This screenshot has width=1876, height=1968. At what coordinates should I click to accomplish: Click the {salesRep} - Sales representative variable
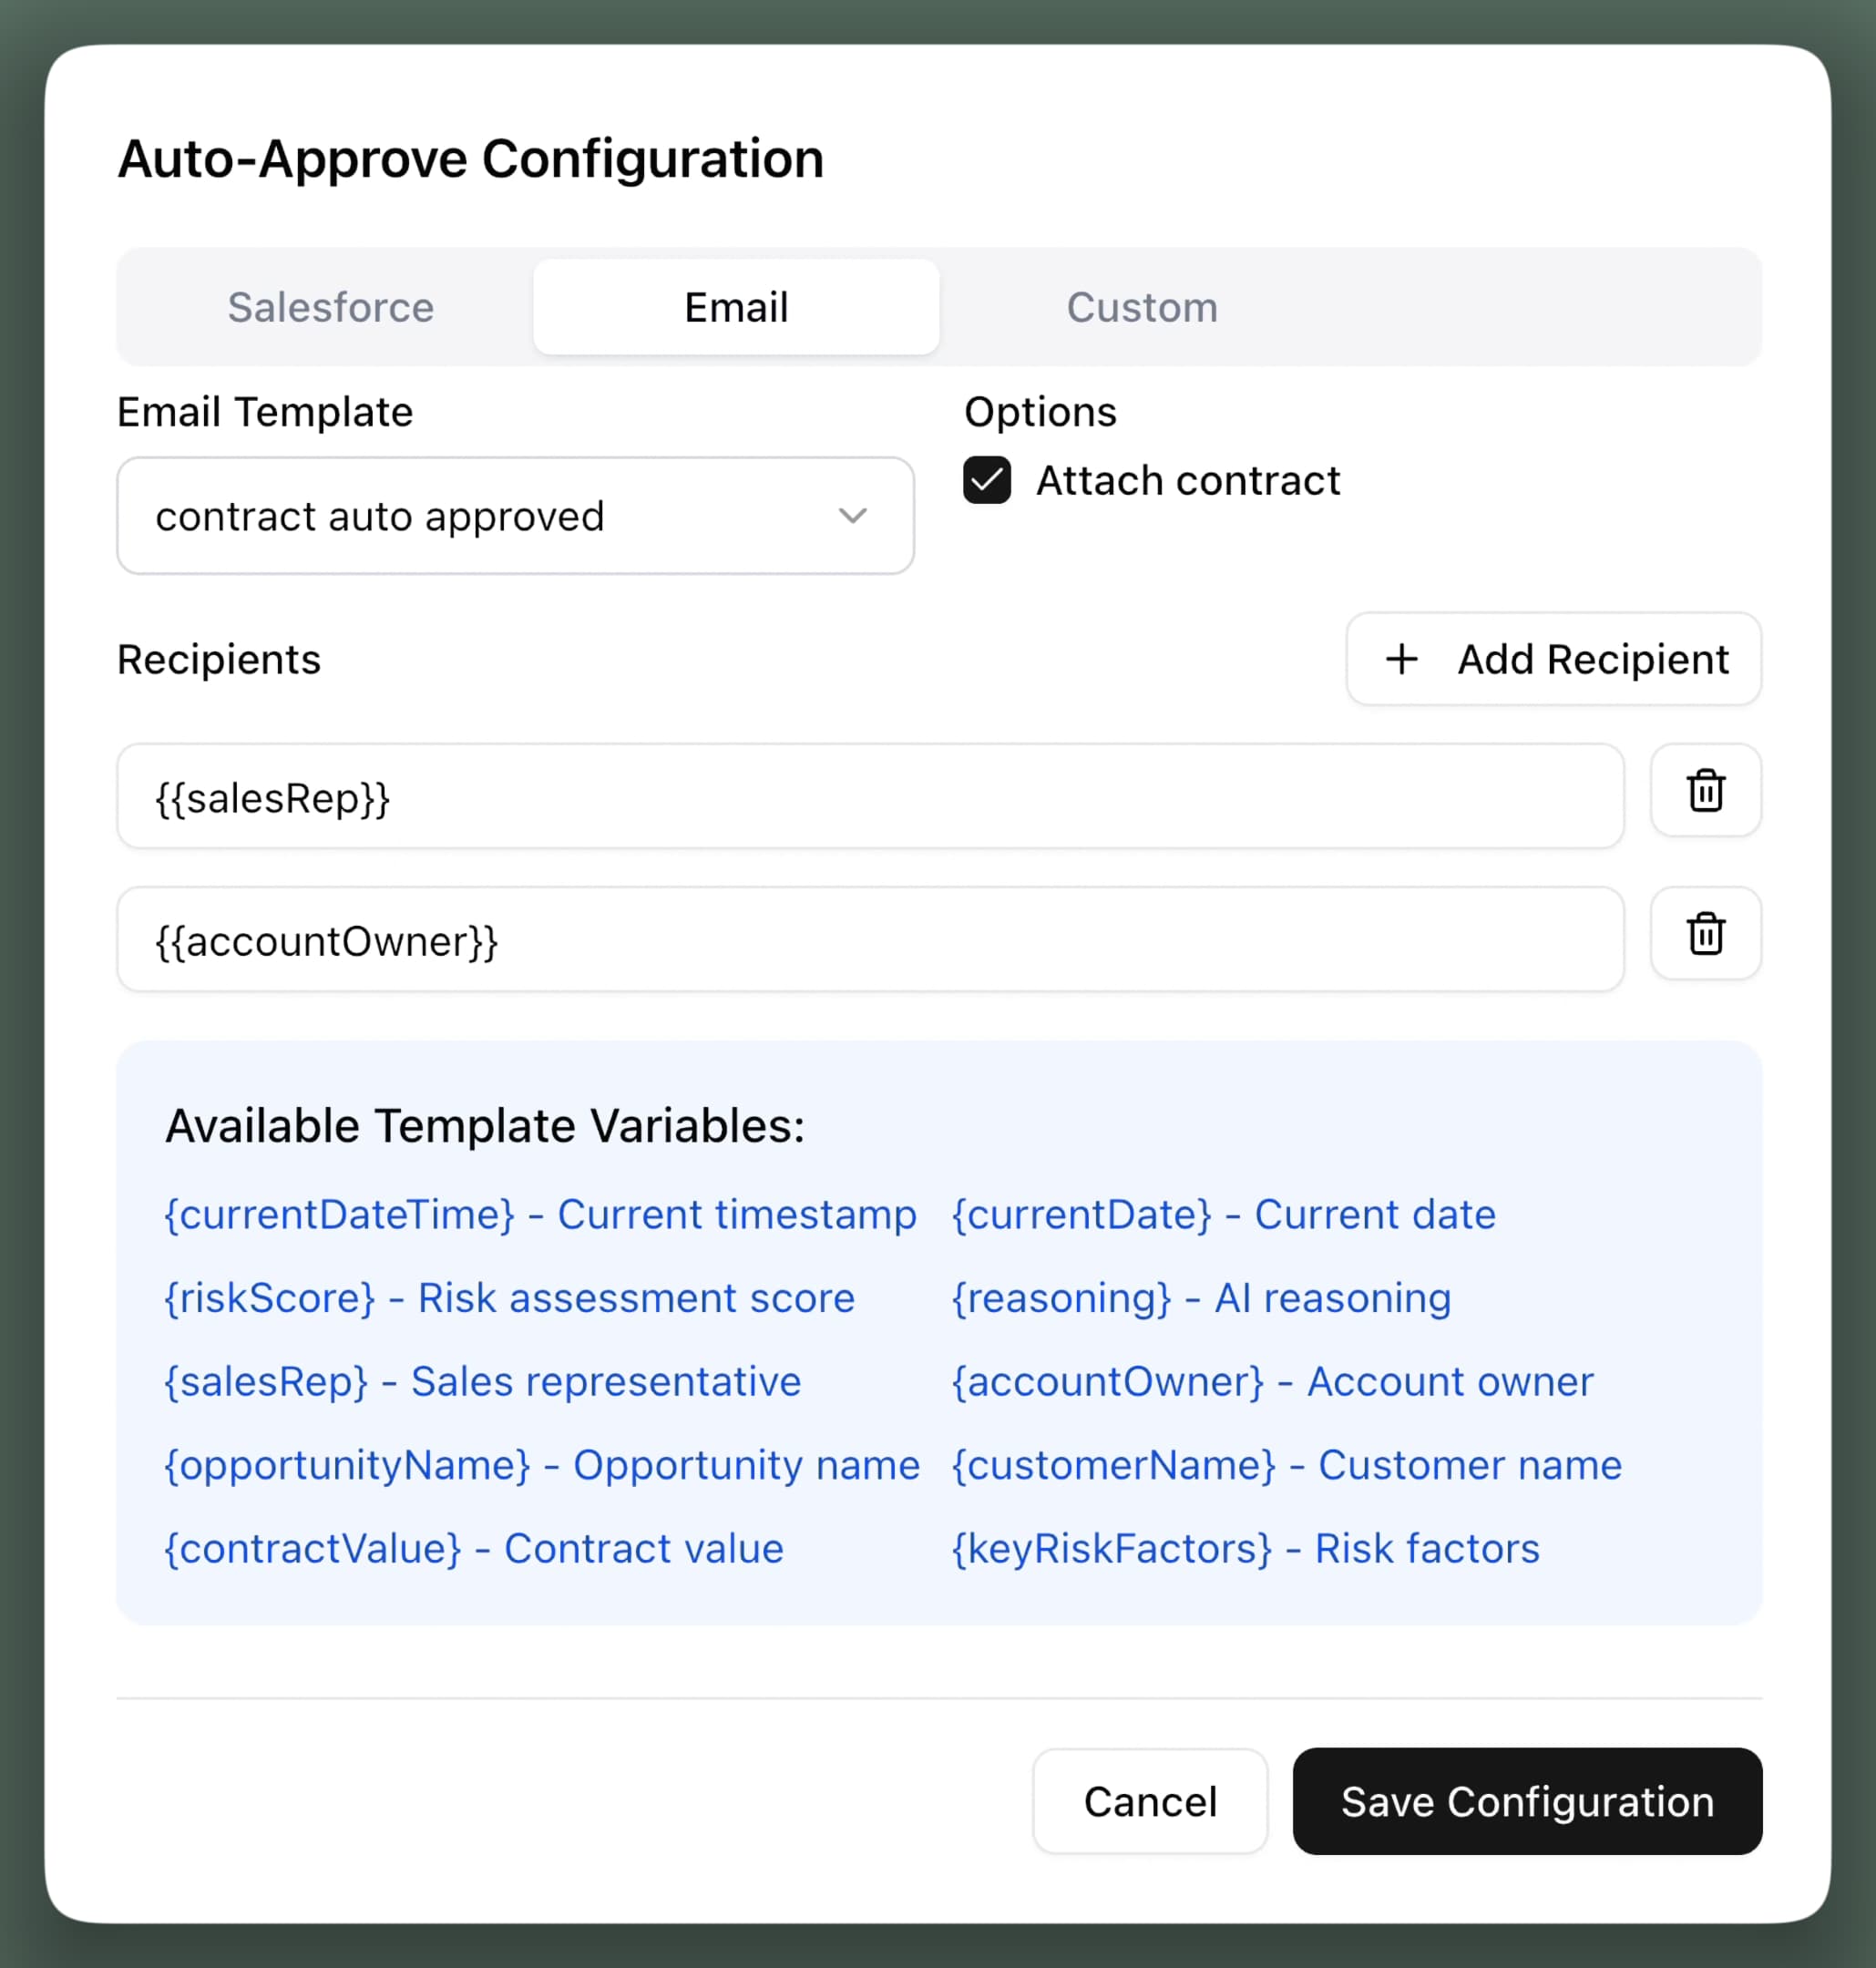pos(482,1381)
